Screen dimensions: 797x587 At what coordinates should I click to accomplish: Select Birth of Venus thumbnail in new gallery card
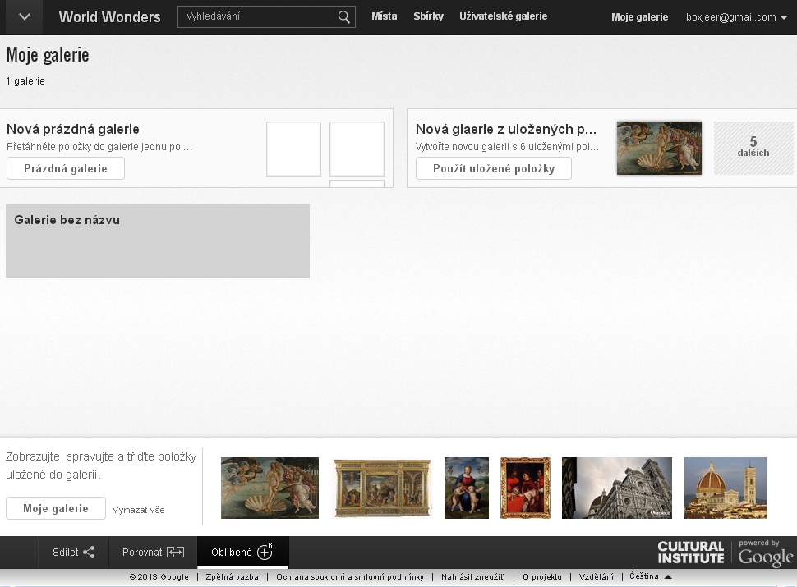tap(659, 149)
